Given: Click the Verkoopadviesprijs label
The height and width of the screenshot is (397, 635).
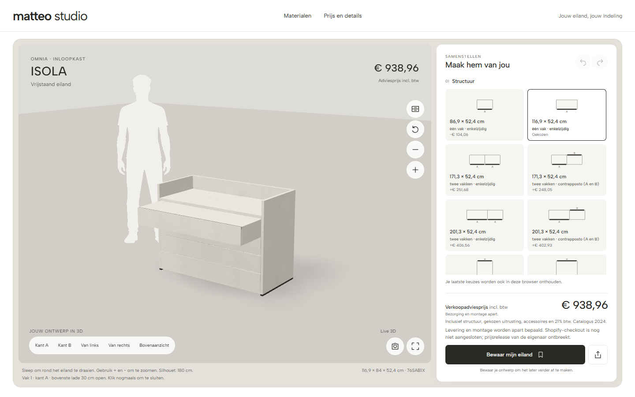Looking at the screenshot, I should pos(467,307).
